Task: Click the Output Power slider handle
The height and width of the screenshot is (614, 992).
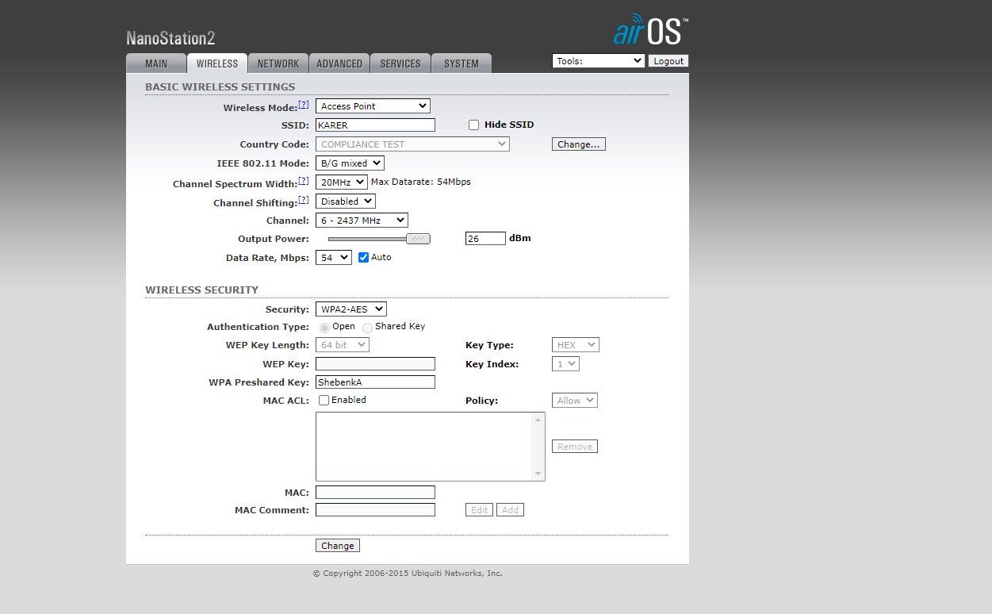Action: tap(418, 239)
